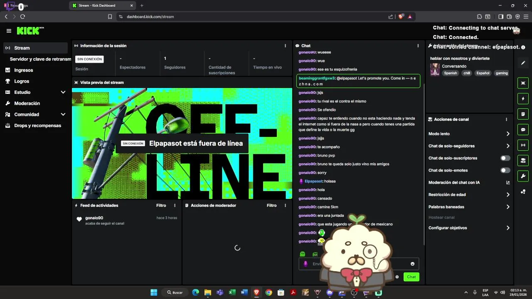Viewport: 532px width, 299px height.
Task: Open Modo lento settings chevron
Action: click(508, 134)
